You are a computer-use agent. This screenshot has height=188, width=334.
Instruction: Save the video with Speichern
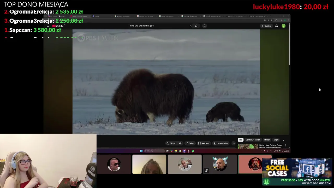coord(204,143)
